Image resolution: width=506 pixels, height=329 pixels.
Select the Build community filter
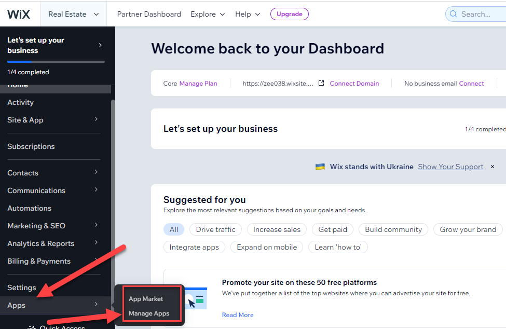coord(393,230)
